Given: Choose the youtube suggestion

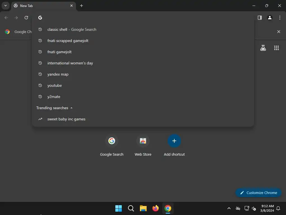Looking at the screenshot, I should [143, 85].
